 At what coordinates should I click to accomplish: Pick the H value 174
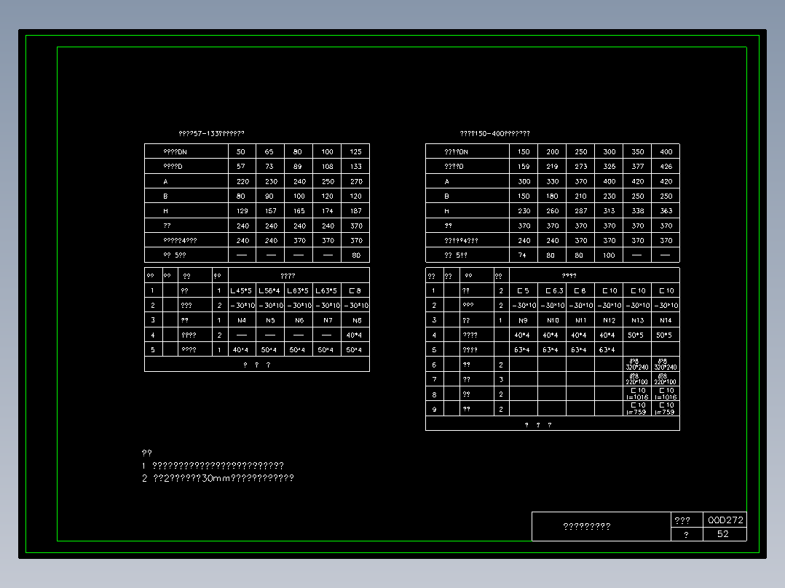coord(328,211)
